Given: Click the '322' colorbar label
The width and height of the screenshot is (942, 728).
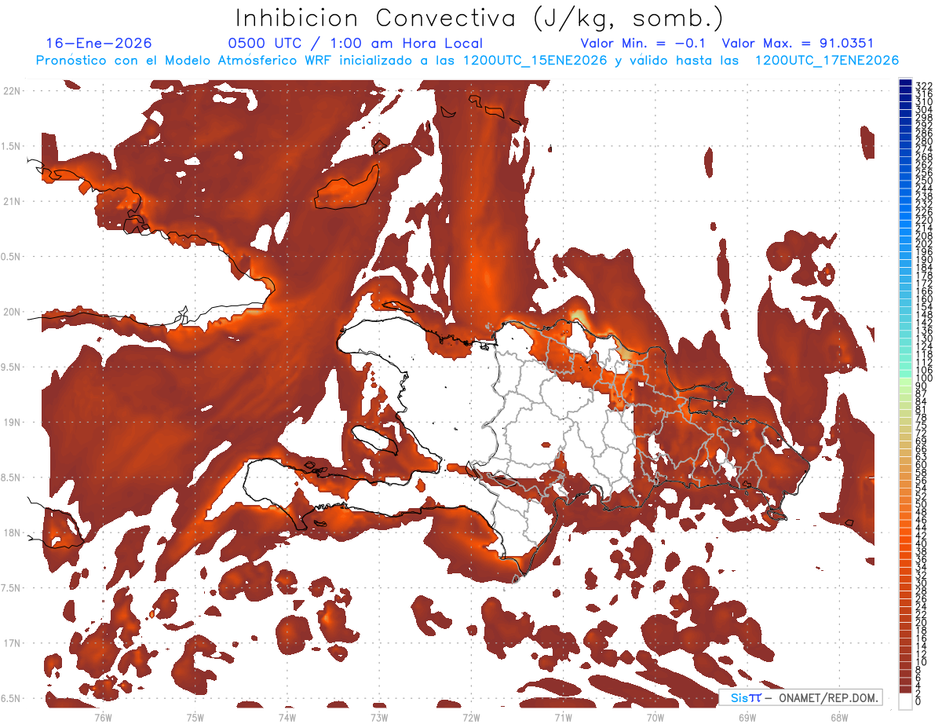Looking at the screenshot, I should point(924,86).
